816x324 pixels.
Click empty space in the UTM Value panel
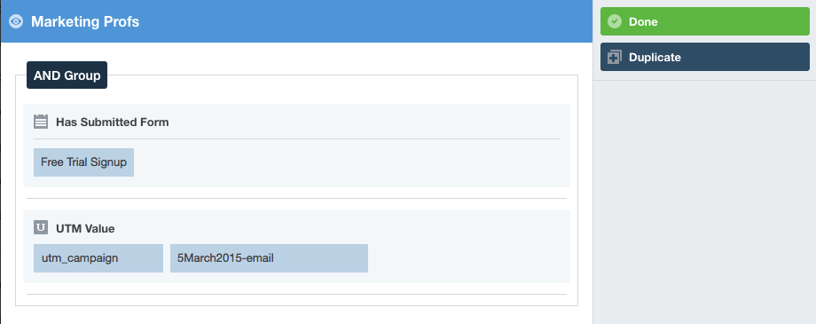pyautogui.click(x=468, y=258)
